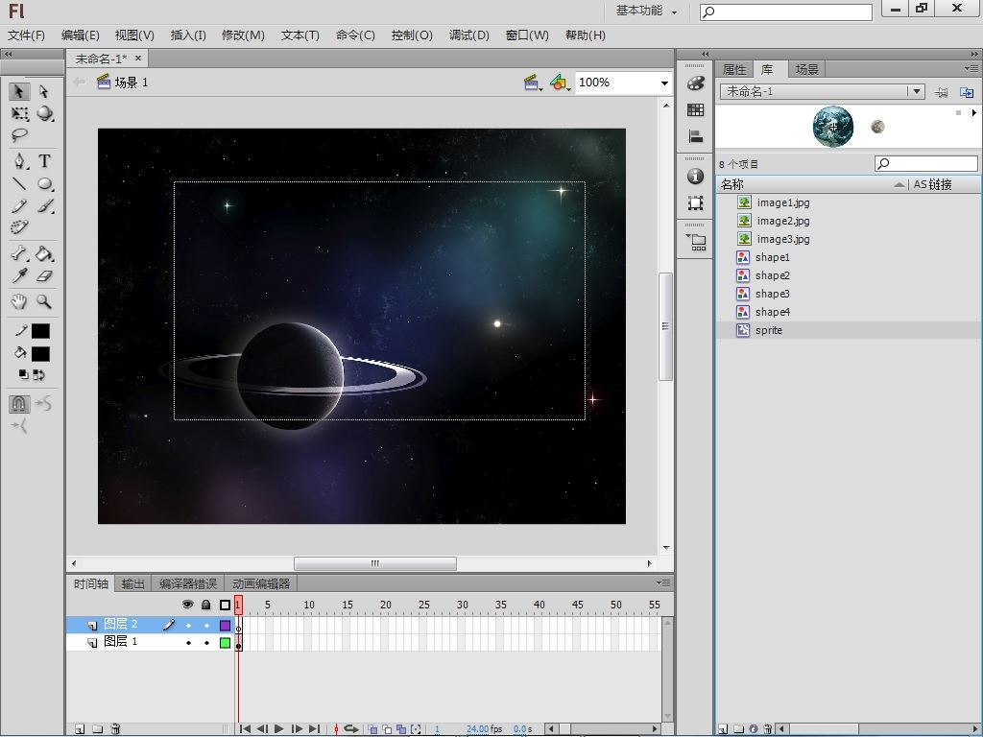Select the Brush tool
The height and width of the screenshot is (737, 983).
click(x=44, y=205)
